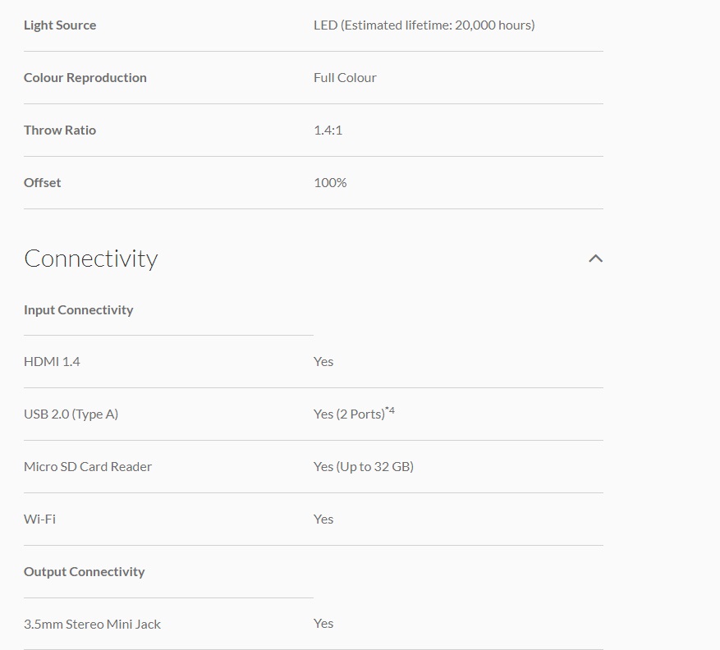Click the Full Colour value
Viewport: 720px width, 650px height.
point(345,78)
